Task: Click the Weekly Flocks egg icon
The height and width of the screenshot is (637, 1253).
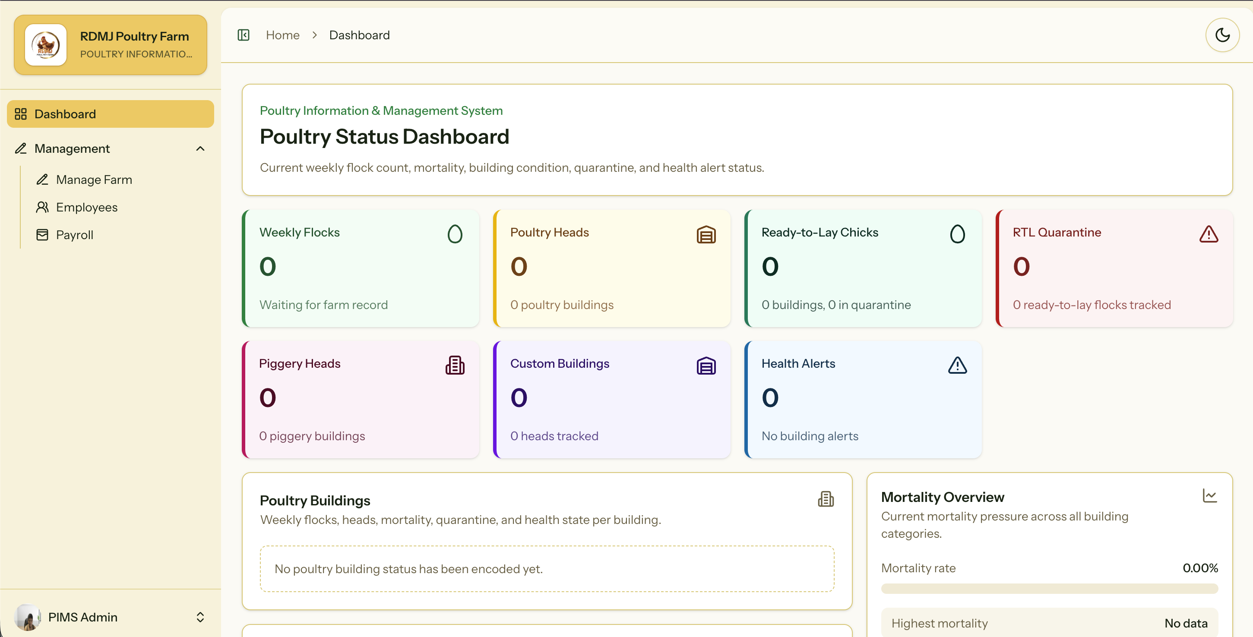Action: pyautogui.click(x=455, y=234)
